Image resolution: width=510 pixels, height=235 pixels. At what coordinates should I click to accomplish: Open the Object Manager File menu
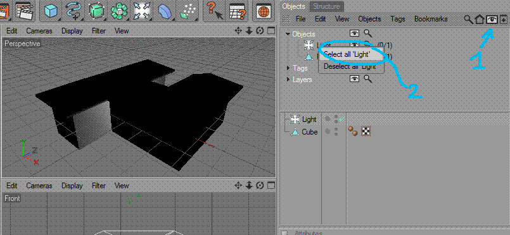pyautogui.click(x=300, y=19)
